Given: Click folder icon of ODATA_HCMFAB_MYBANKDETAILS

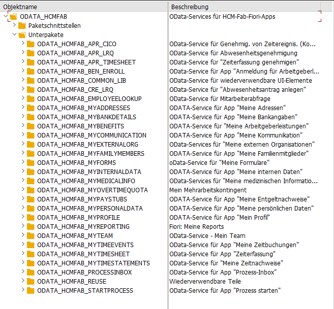Looking at the screenshot, I should (x=31, y=117).
